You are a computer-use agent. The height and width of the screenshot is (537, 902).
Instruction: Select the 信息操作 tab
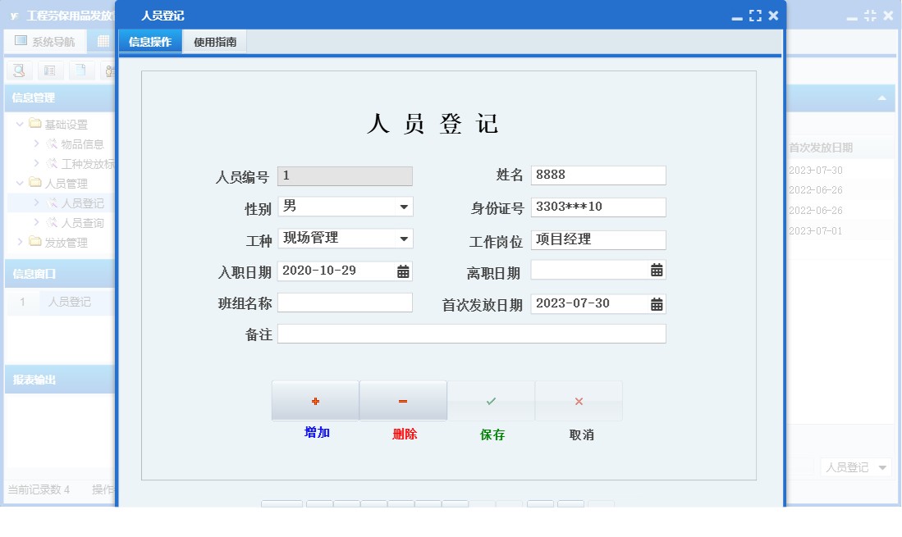pos(149,41)
